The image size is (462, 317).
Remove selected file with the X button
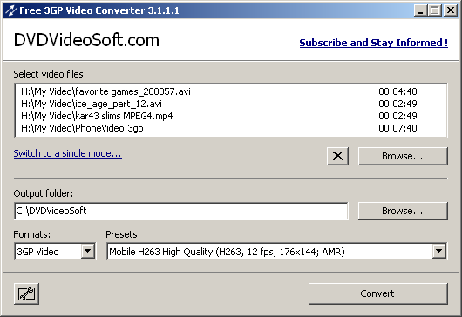(337, 156)
